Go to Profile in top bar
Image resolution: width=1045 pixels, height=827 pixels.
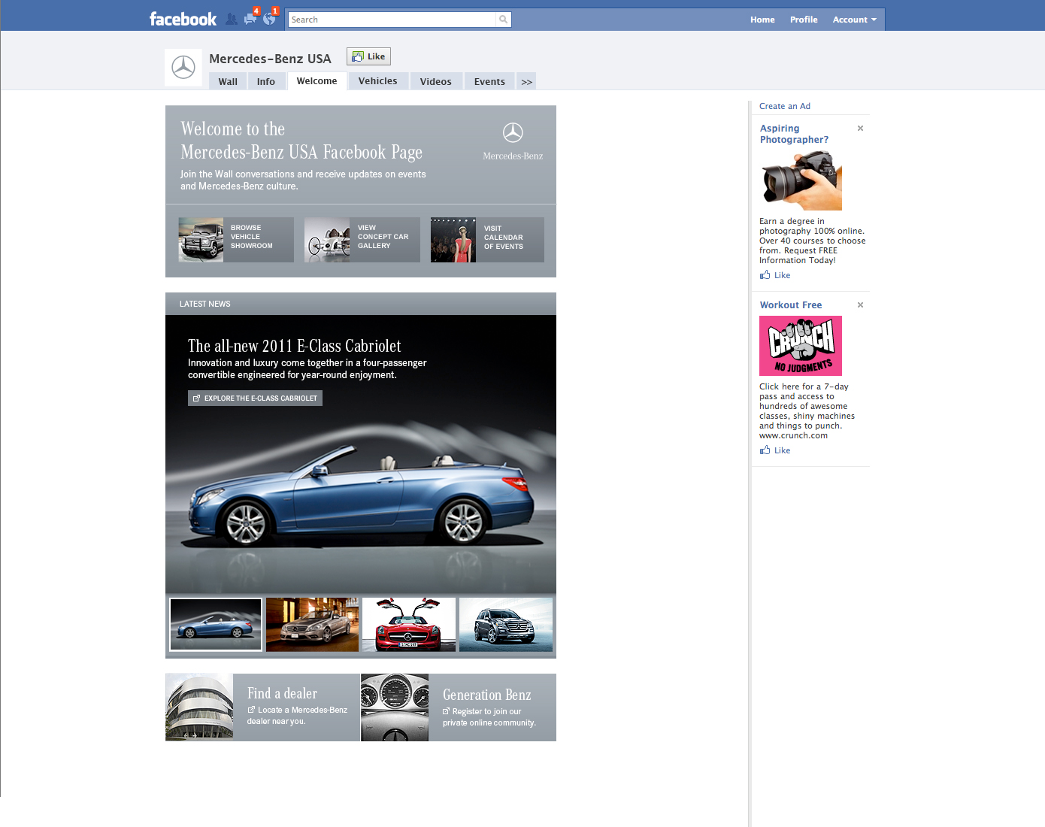pos(804,20)
